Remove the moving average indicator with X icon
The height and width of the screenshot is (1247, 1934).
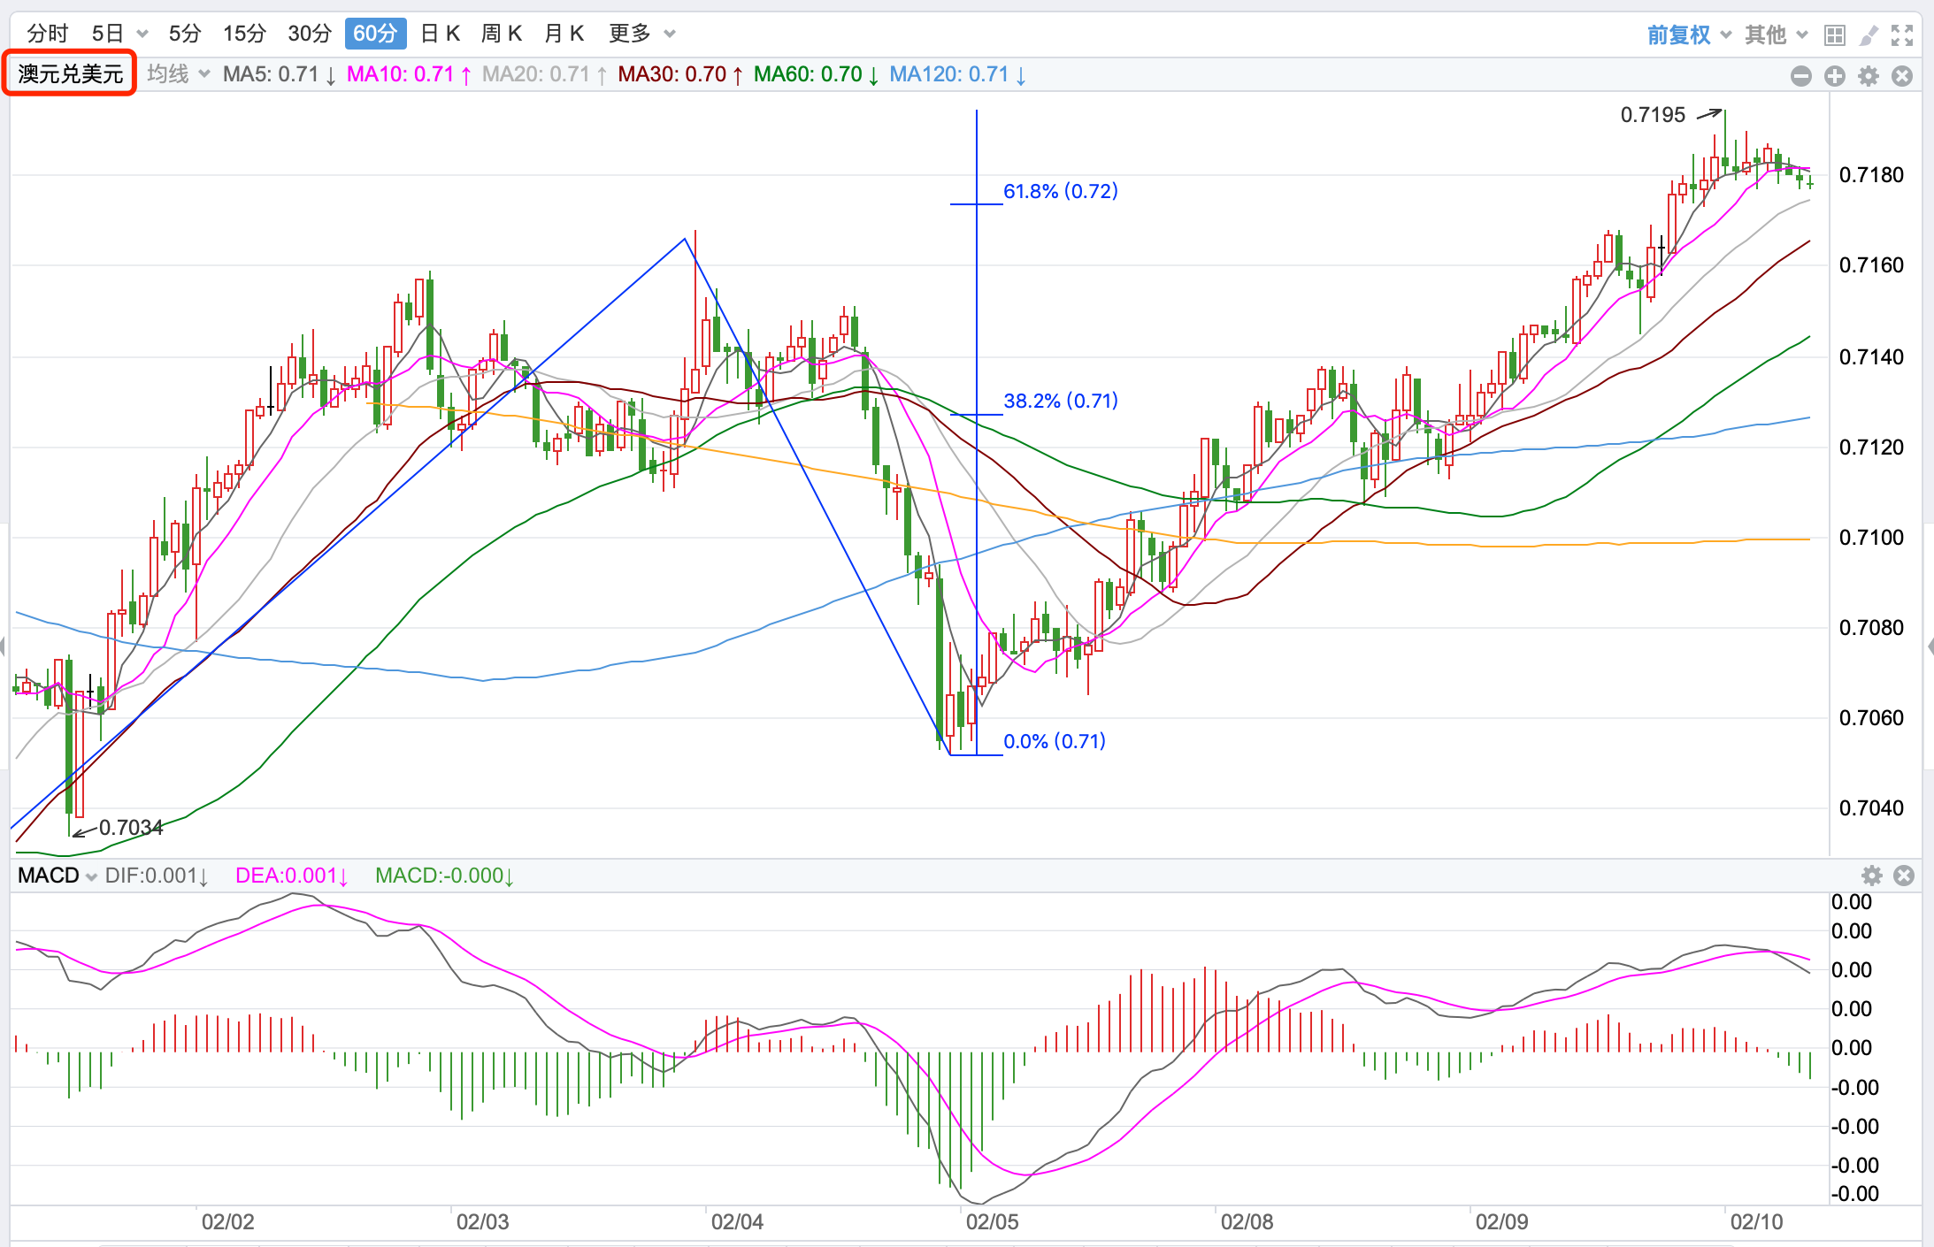click(1902, 76)
